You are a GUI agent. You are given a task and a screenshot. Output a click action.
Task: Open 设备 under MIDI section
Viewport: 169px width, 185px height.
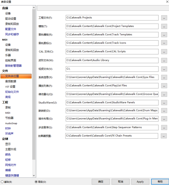(8, 45)
